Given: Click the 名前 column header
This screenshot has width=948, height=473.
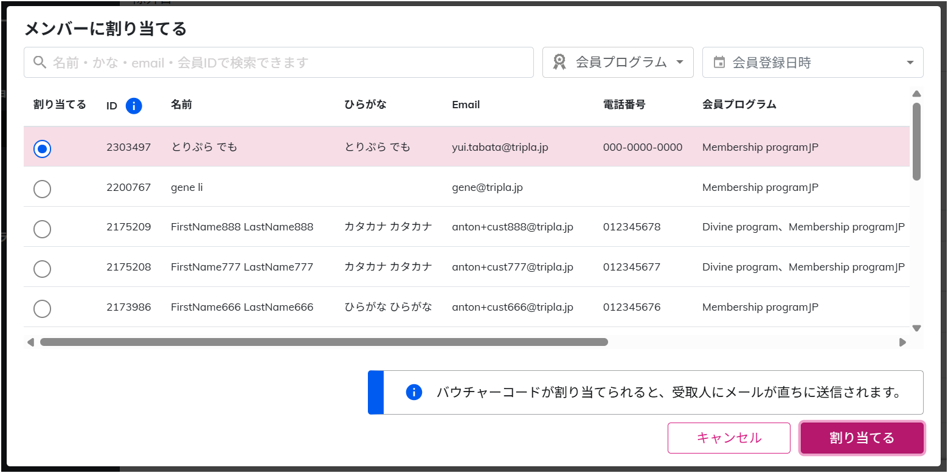Looking at the screenshot, I should pyautogui.click(x=181, y=105).
